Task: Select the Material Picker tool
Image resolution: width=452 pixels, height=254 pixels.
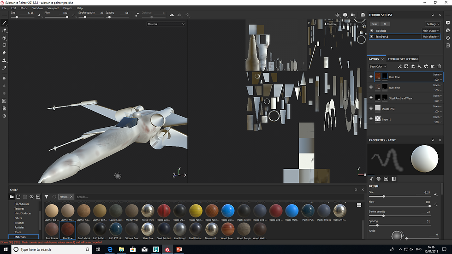Action: 4,68
